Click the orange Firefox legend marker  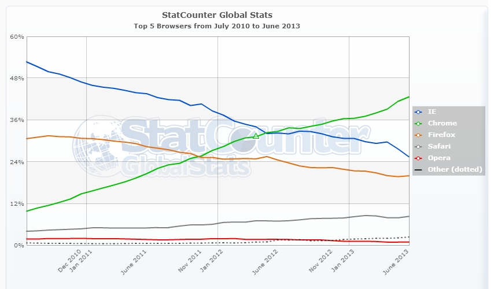tap(418, 135)
